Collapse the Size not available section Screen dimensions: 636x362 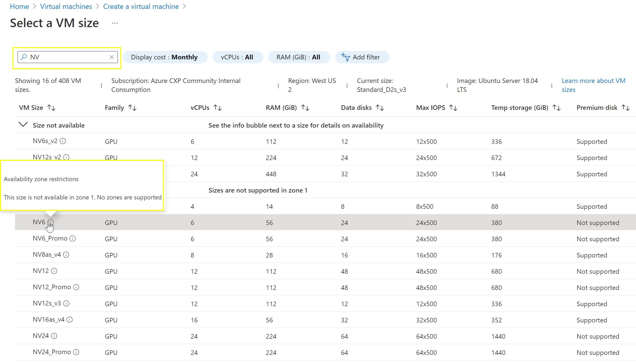coord(23,125)
